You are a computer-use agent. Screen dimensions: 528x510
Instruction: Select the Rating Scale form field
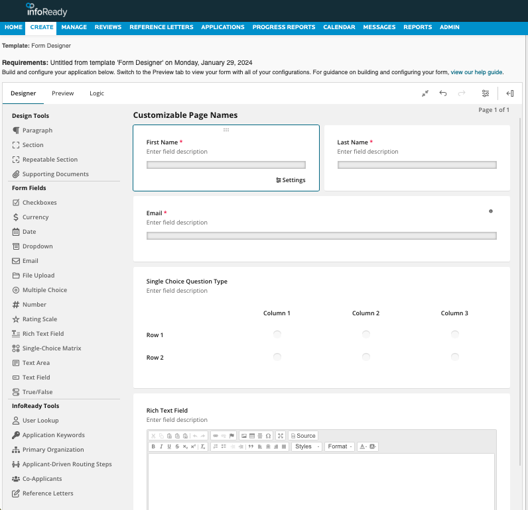point(39,319)
